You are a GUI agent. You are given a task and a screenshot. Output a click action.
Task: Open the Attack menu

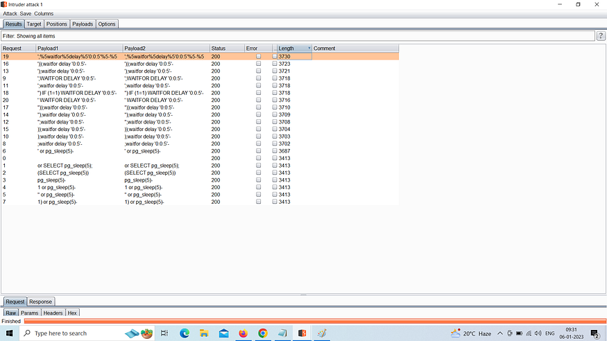coord(10,14)
